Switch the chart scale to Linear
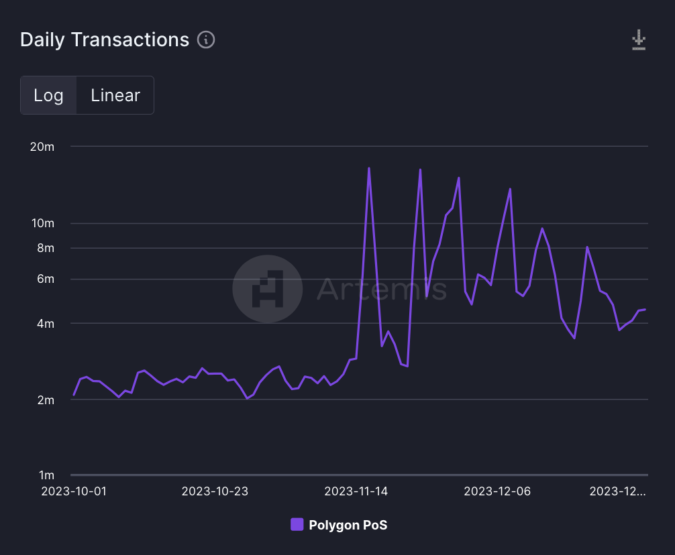 (115, 95)
